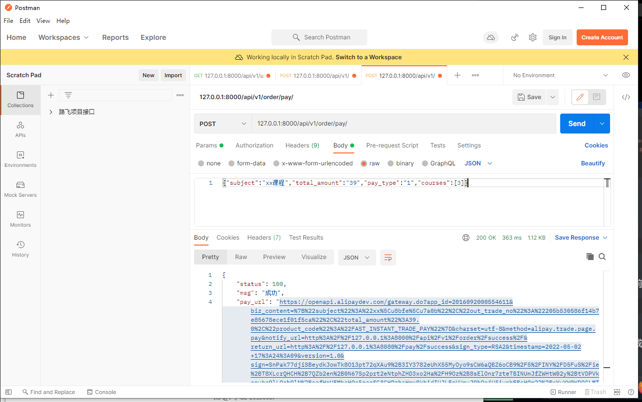Switch to the Authorization tab
The height and width of the screenshot is (402, 642).
coord(254,145)
